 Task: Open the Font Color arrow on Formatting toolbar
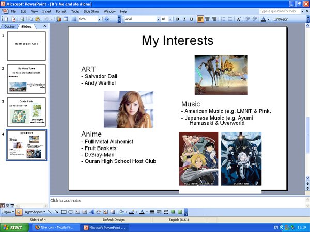coord(268,19)
